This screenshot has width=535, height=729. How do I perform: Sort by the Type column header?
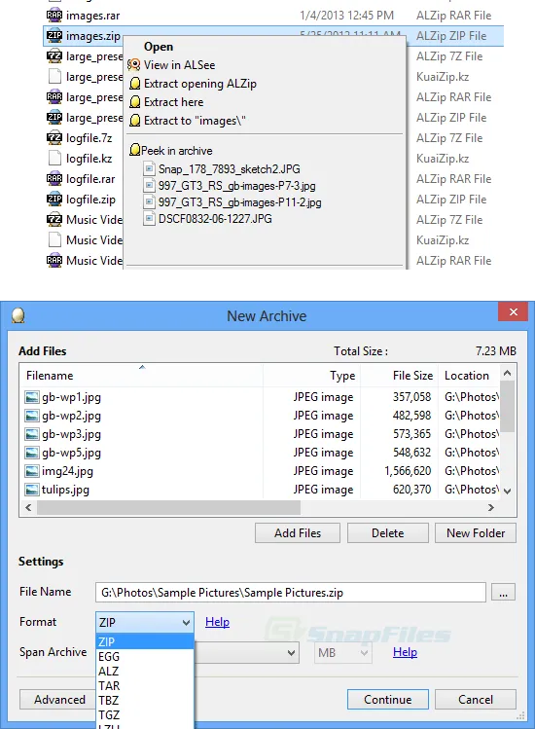(x=312, y=375)
